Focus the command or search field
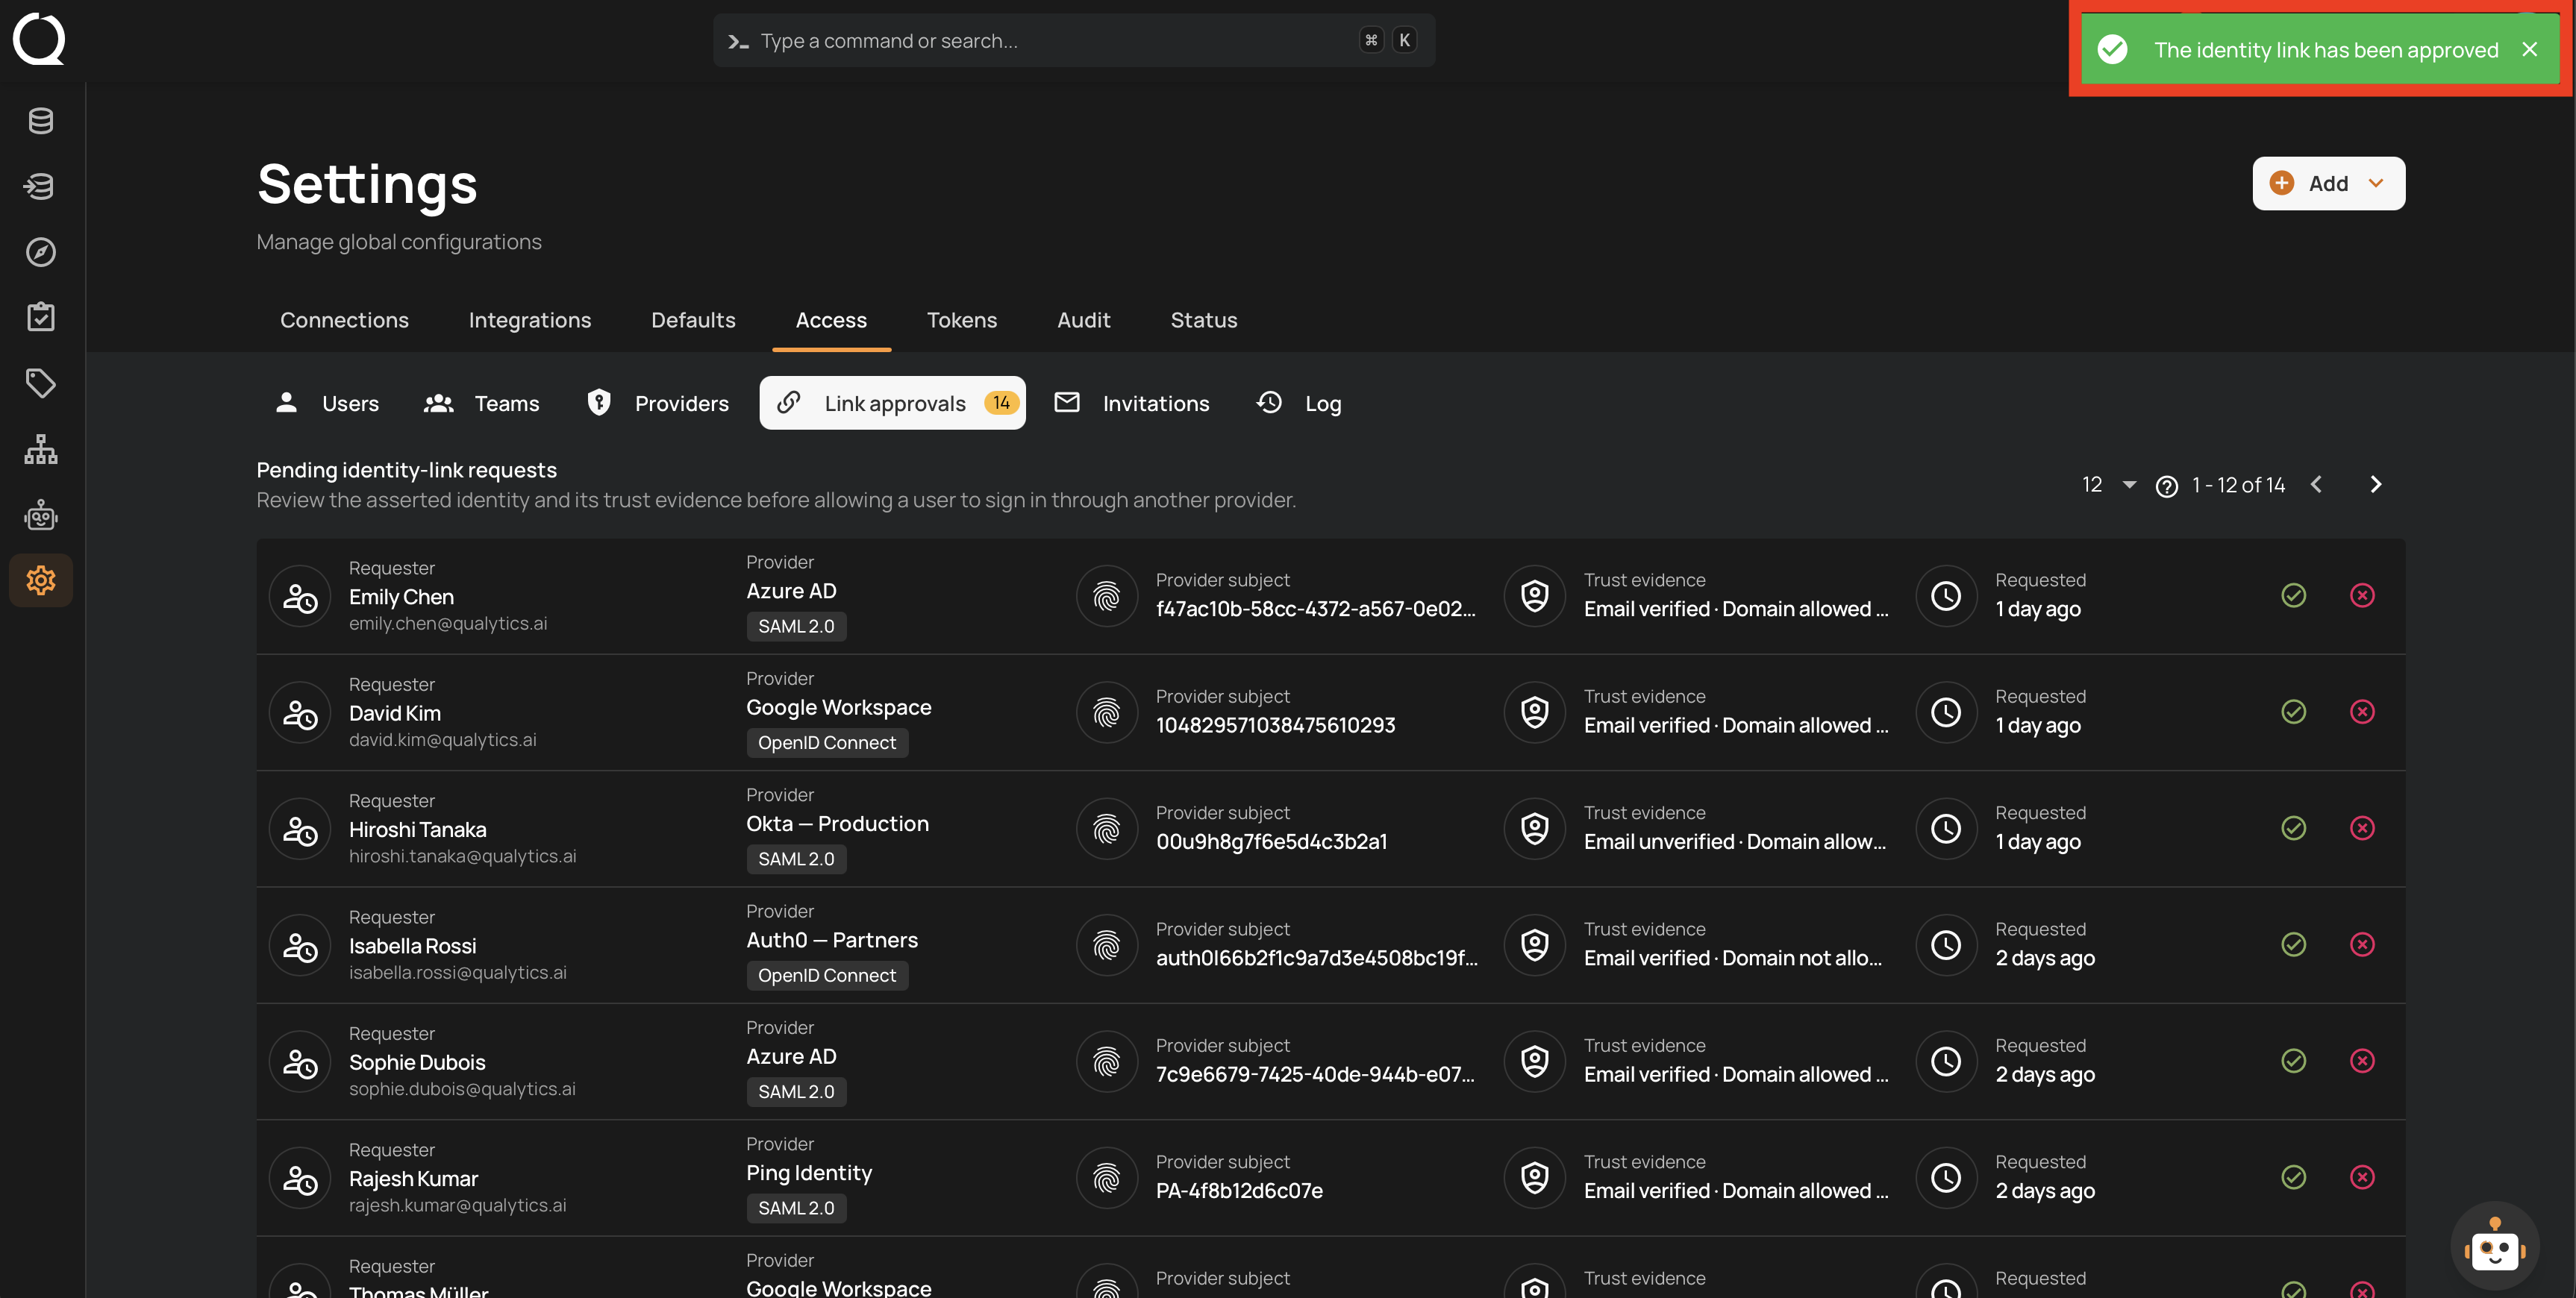The height and width of the screenshot is (1298, 2576). 1074,40
